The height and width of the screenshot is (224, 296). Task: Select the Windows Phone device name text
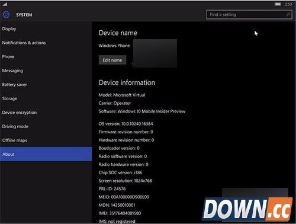(x=114, y=46)
